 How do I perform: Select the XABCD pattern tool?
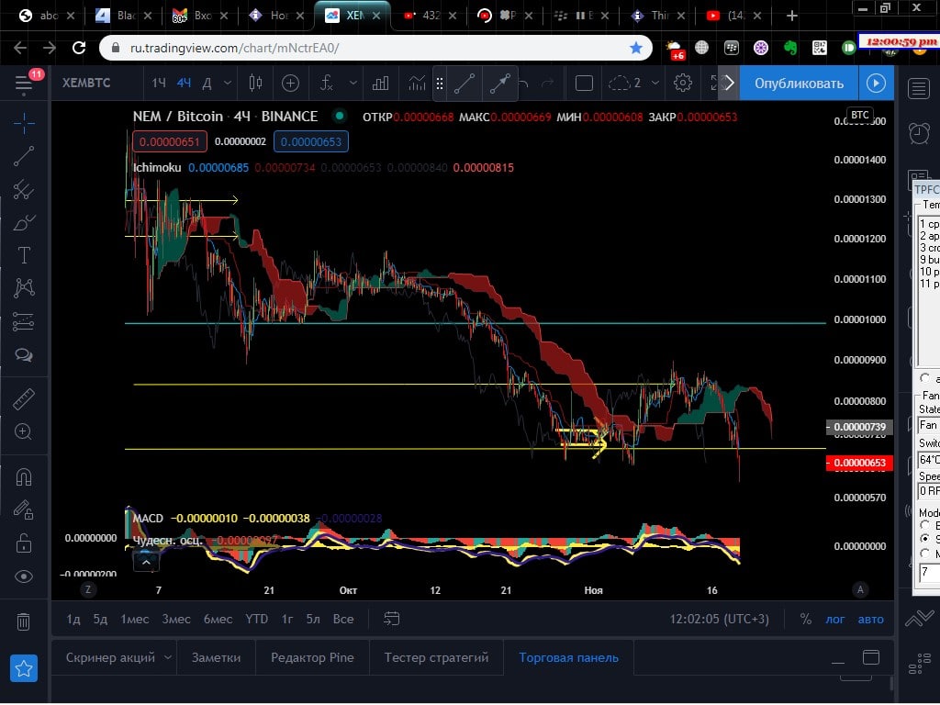coord(24,288)
